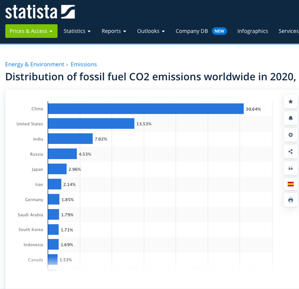Click the 1.69% value label
299x289 pixels.
pyautogui.click(x=67, y=245)
